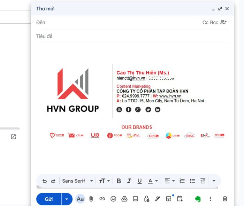
Task: Open the emoji picker
Action: (113, 199)
